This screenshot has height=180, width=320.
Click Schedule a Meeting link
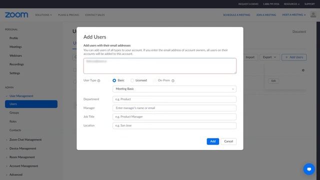[x=236, y=15]
